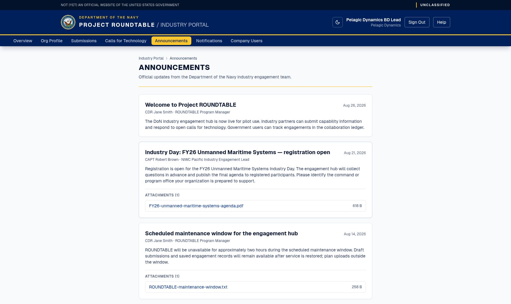Open Calls for Technology tab
The image size is (511, 304).
[x=126, y=41]
